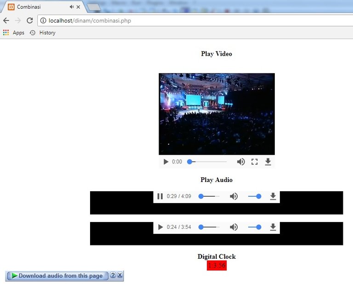Select the Combinasi browser tab

[43, 7]
